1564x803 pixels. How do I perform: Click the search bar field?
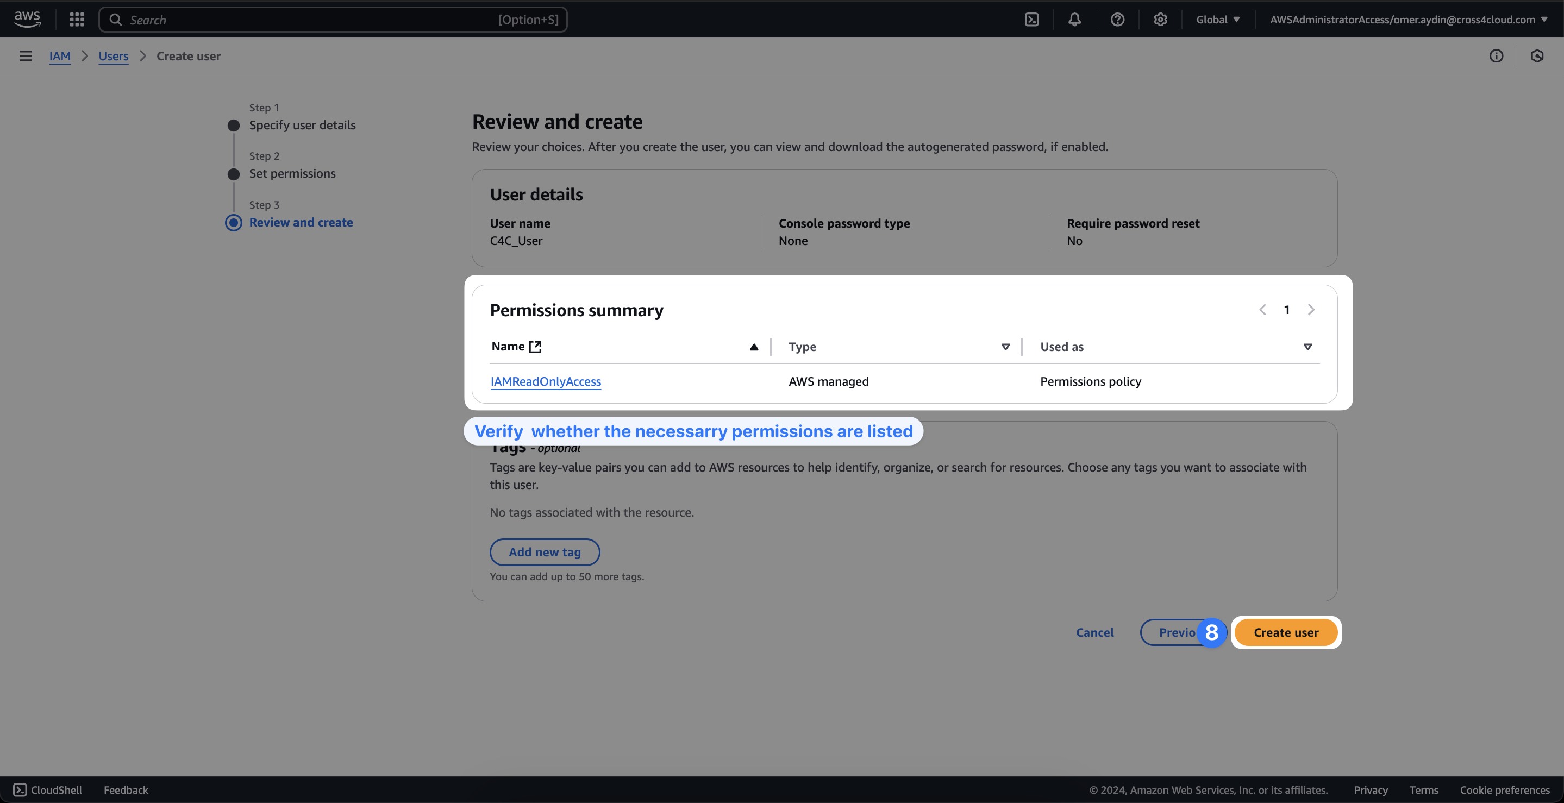333,20
